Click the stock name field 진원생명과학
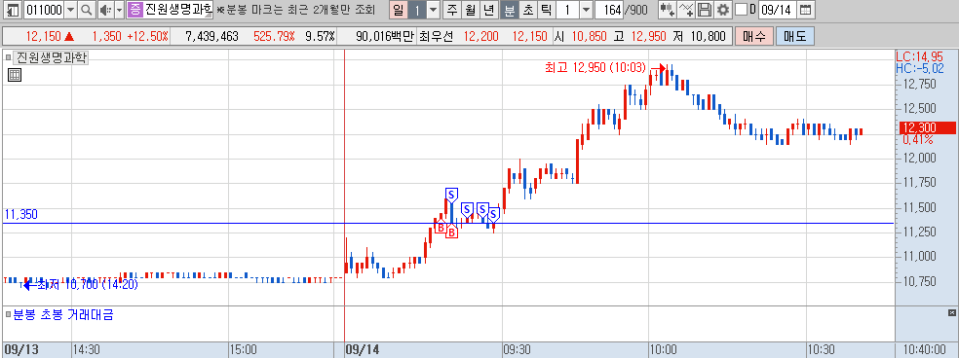The width and height of the screenshot is (959, 358). click(178, 10)
